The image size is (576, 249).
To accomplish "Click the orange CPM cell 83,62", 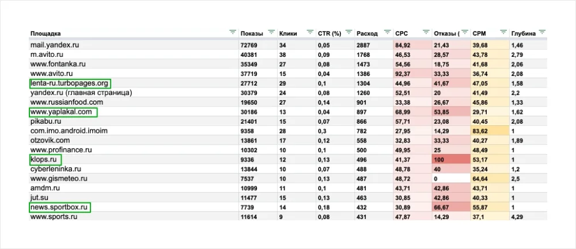I will (488, 131).
